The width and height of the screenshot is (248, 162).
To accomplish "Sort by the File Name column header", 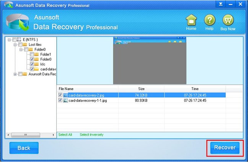I will [88, 89].
